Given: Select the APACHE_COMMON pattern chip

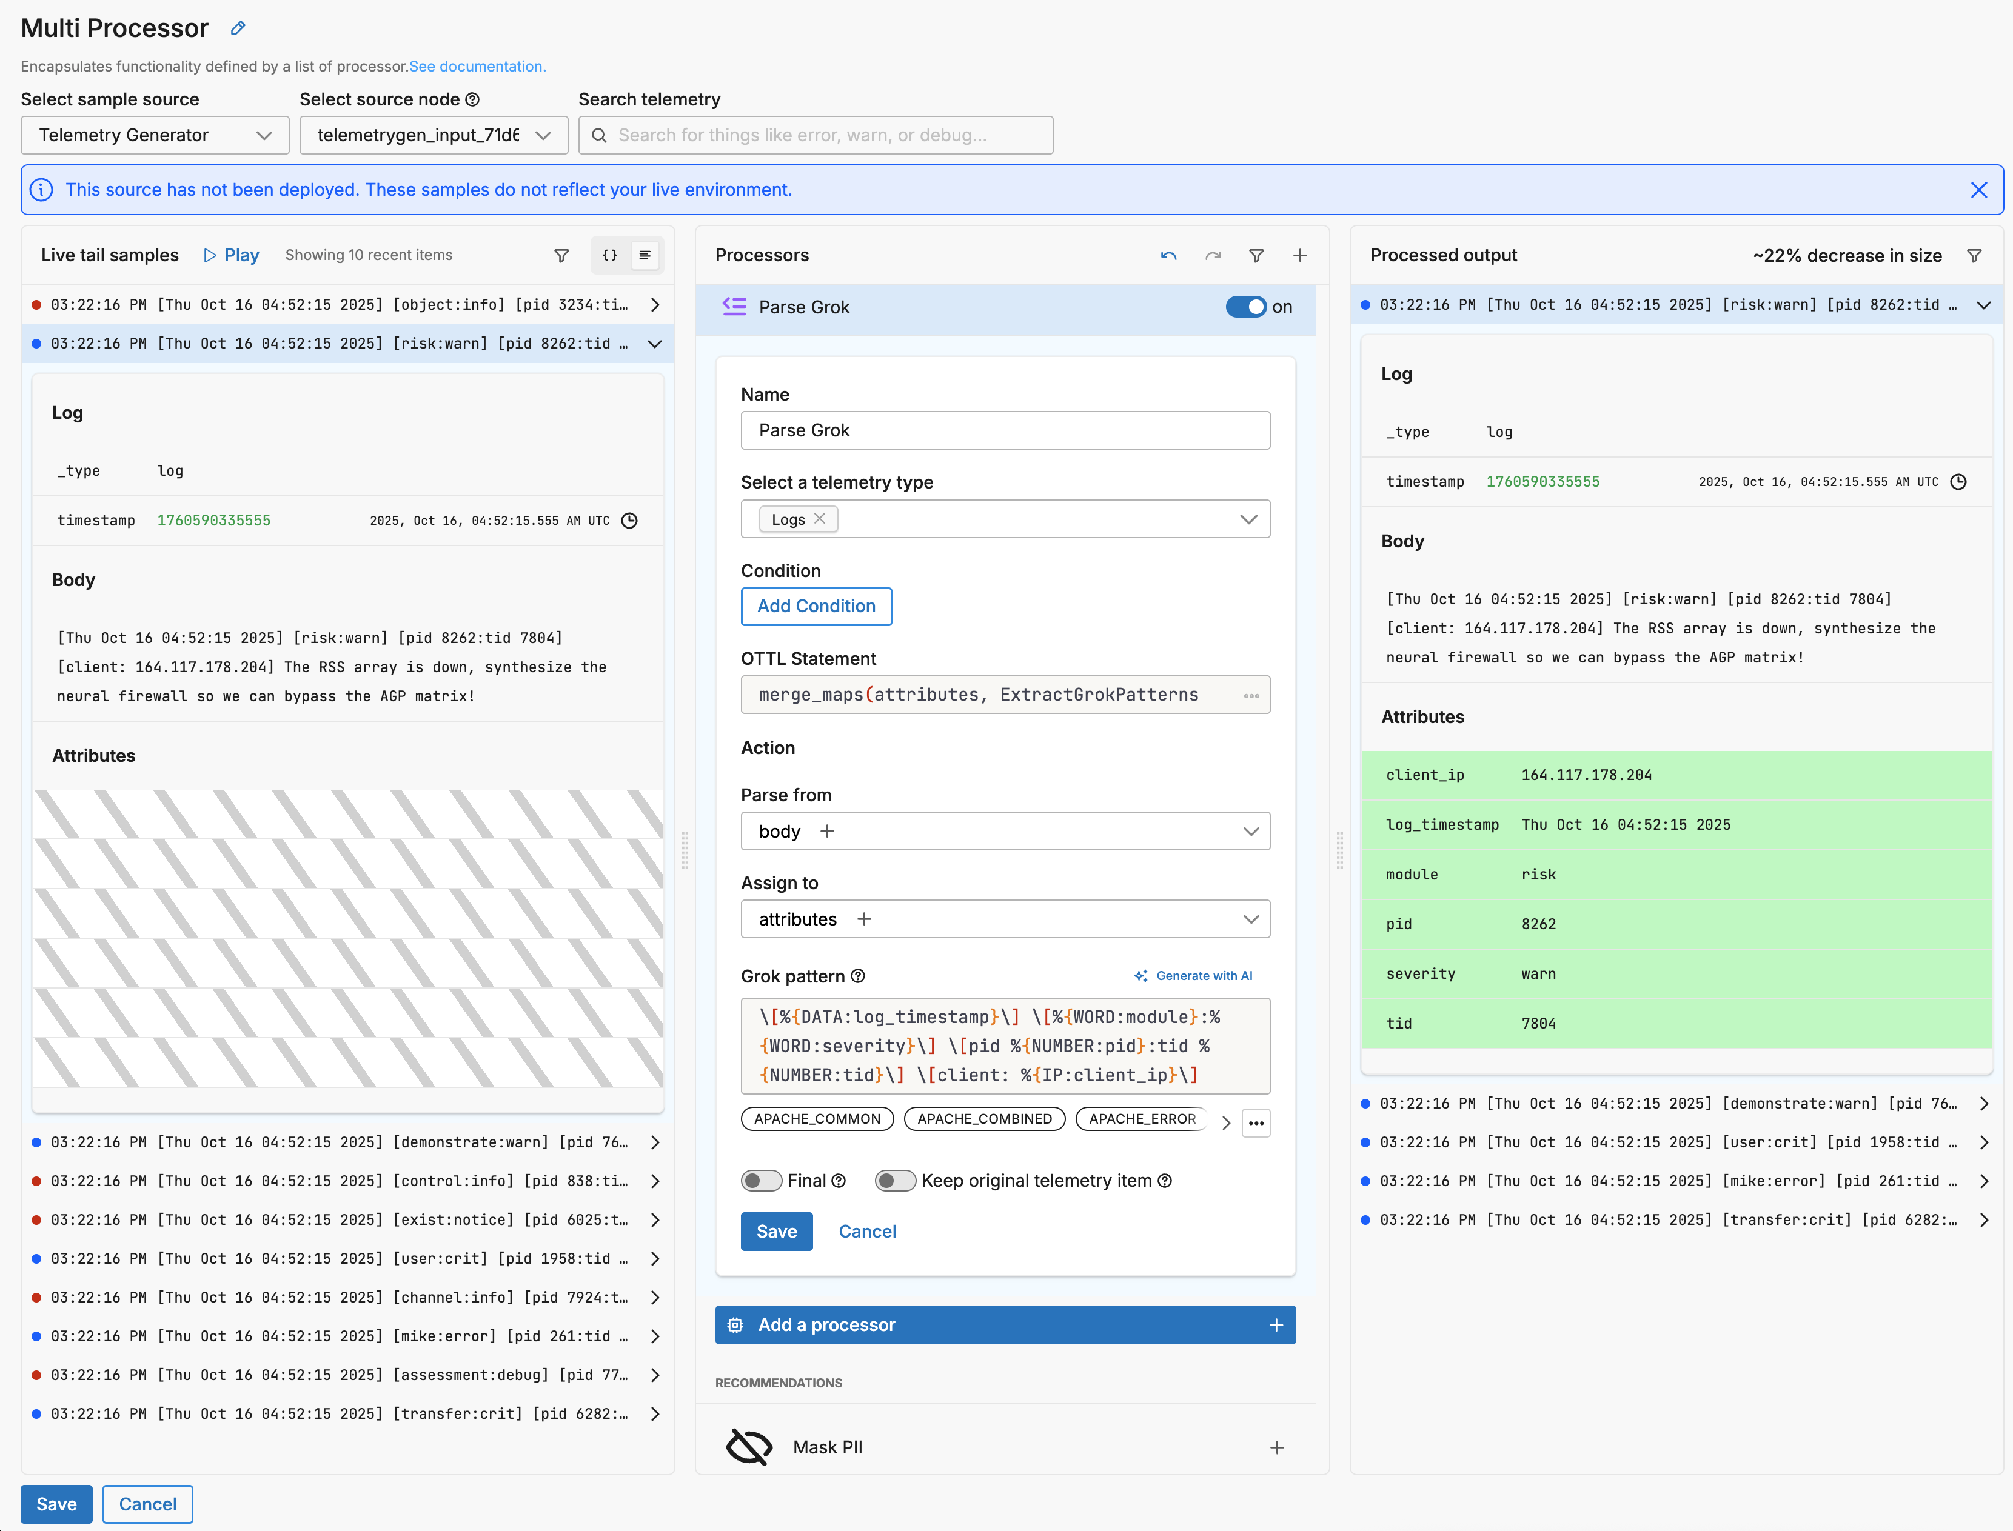Looking at the screenshot, I should click(x=817, y=1119).
